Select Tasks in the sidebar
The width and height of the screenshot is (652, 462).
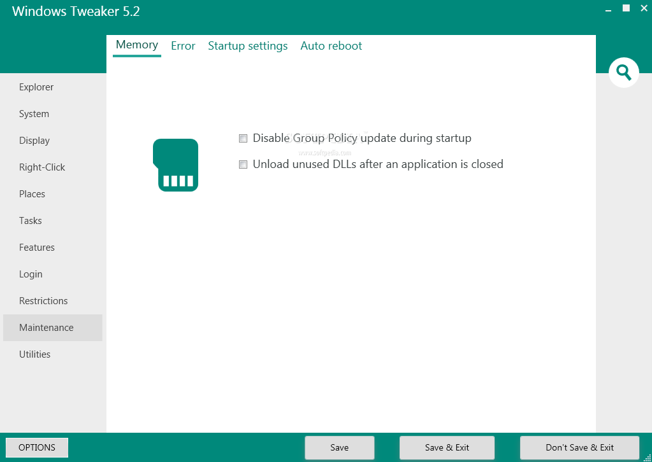53,221
